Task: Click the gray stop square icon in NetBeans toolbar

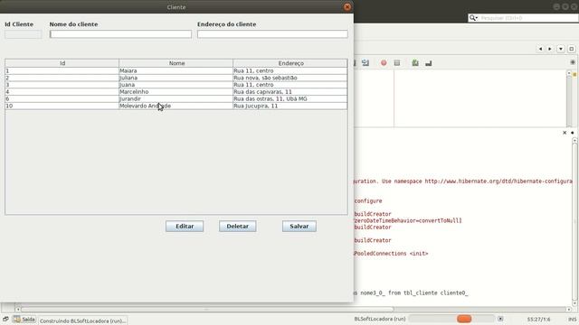Action: coord(397,63)
